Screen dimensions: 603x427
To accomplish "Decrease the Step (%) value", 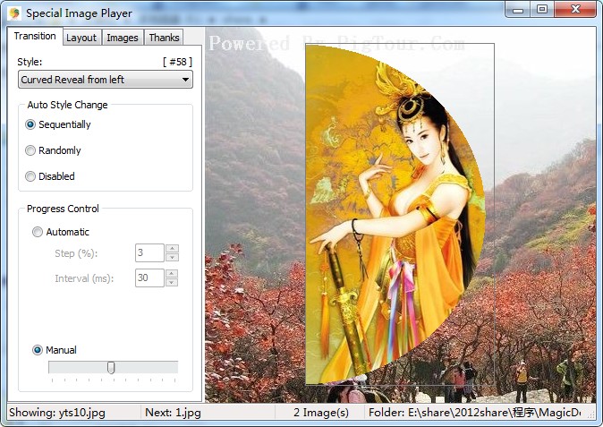I will 172,257.
